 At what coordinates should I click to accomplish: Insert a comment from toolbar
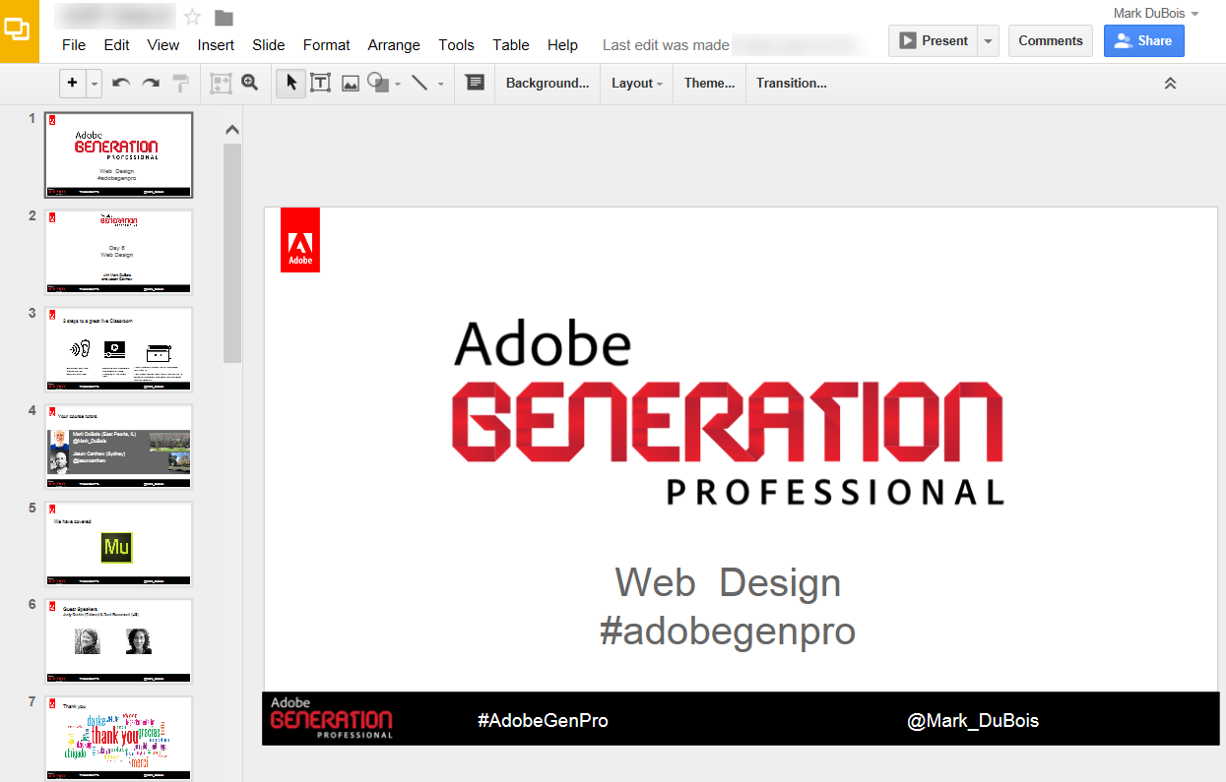coord(475,84)
